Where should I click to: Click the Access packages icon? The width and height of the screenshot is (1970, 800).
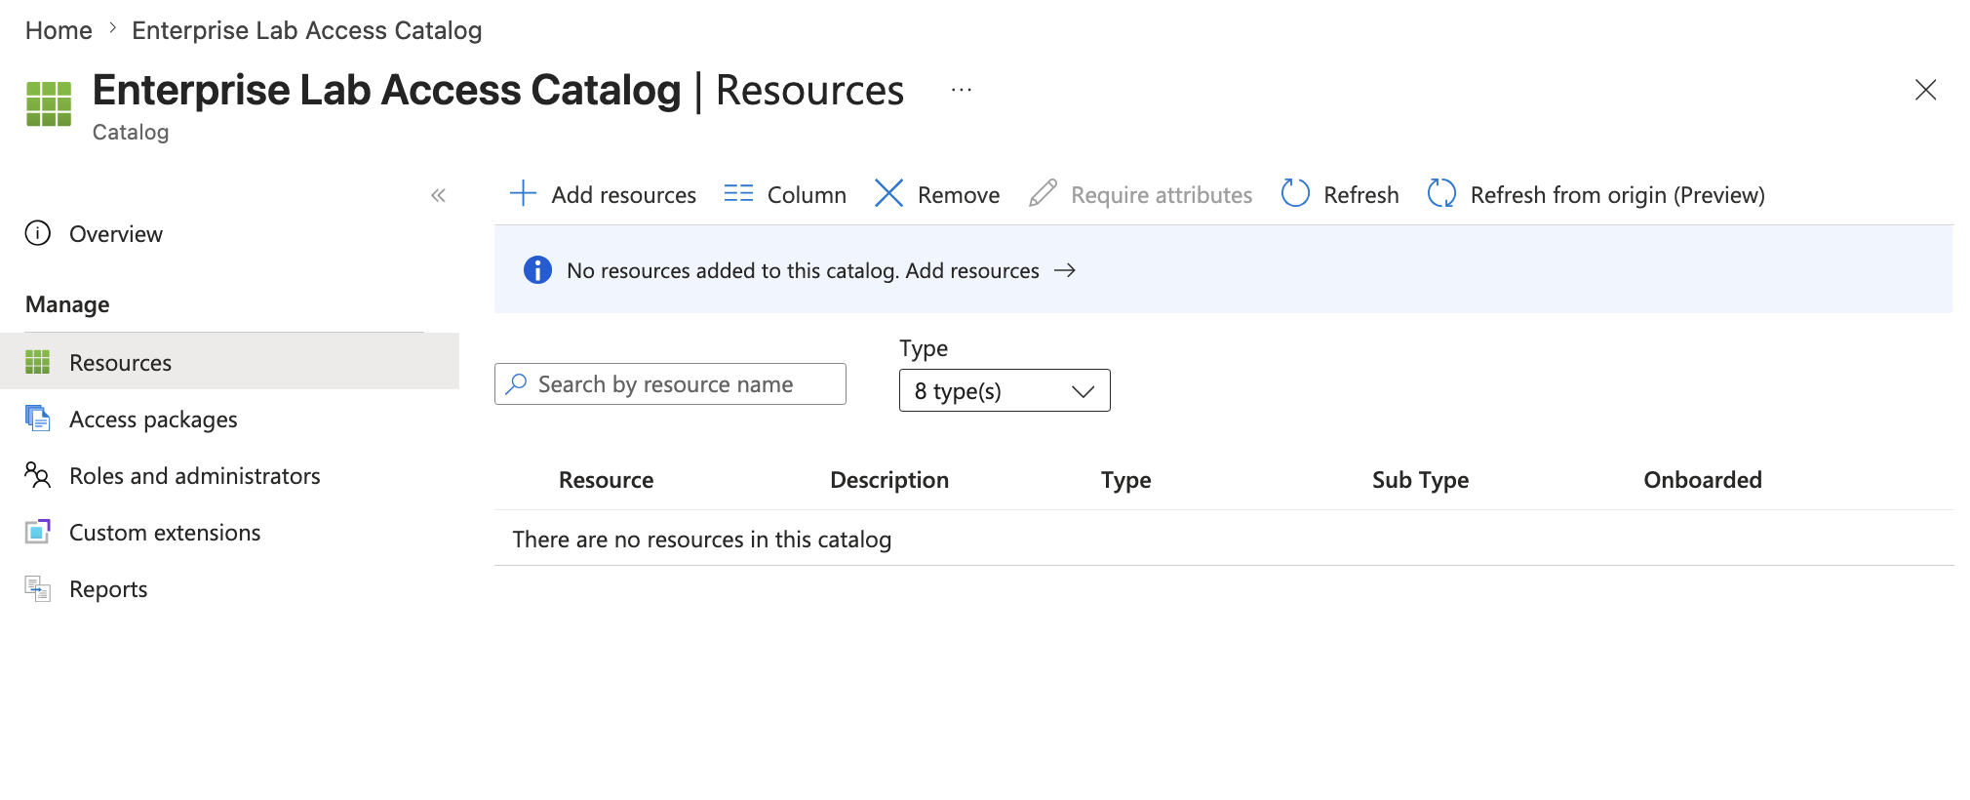point(37,419)
